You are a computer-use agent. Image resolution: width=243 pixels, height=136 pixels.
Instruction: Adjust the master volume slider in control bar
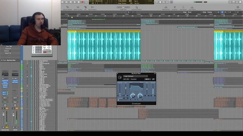[201, 2]
